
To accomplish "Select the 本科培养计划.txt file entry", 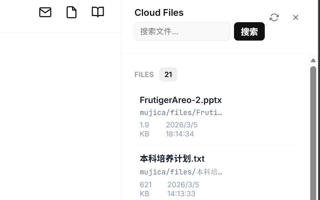I will pos(172,159).
